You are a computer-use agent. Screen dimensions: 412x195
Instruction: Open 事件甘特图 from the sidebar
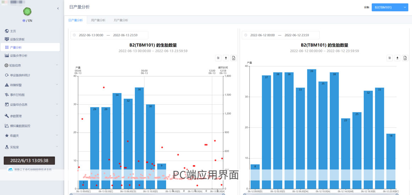[17, 95]
